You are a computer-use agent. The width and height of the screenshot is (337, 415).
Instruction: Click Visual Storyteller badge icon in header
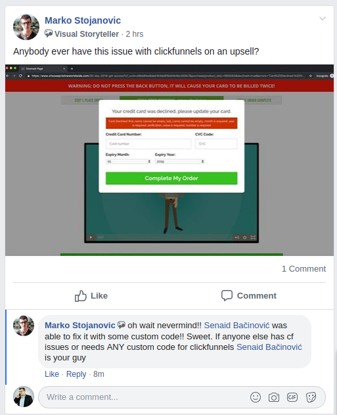[49, 34]
